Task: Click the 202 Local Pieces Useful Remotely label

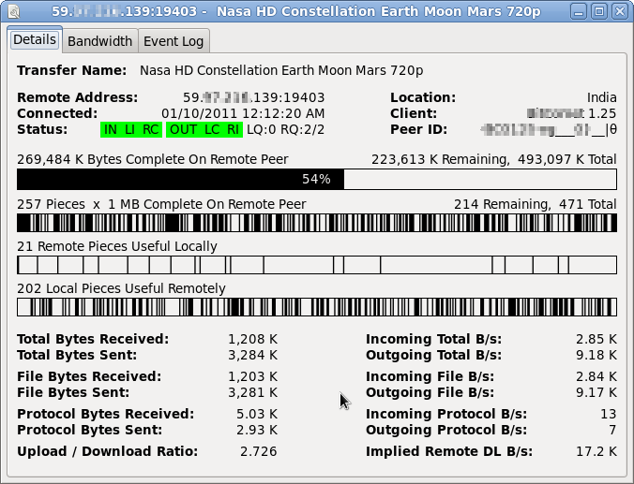Action: pos(121,288)
